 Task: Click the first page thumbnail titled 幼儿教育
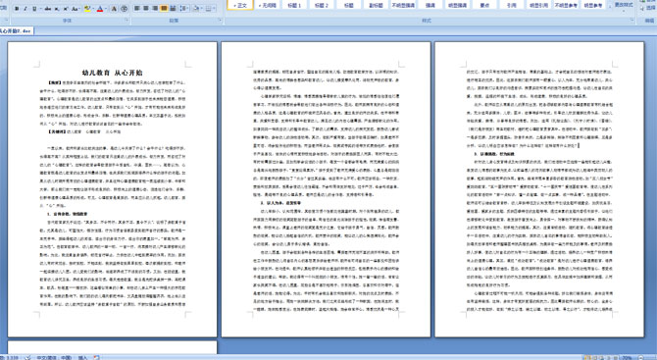pos(113,189)
